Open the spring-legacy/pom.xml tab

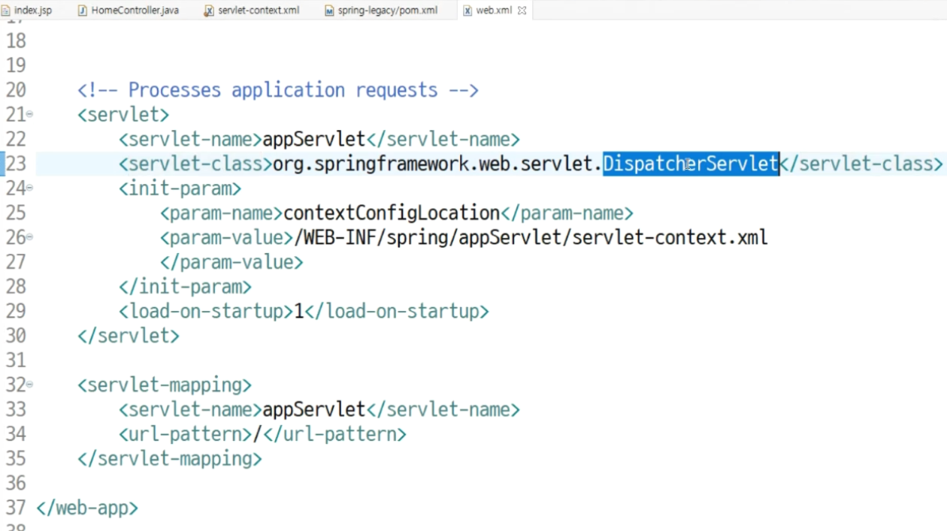[382, 11]
